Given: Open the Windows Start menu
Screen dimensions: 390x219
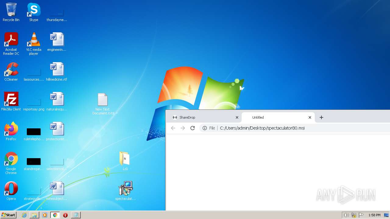Looking at the screenshot, I should (8, 215).
